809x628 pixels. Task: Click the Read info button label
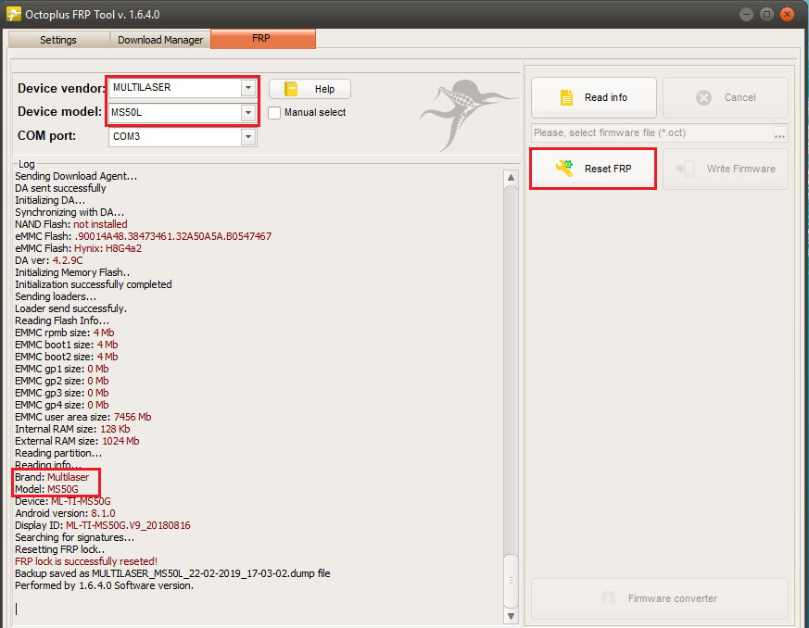tap(606, 97)
